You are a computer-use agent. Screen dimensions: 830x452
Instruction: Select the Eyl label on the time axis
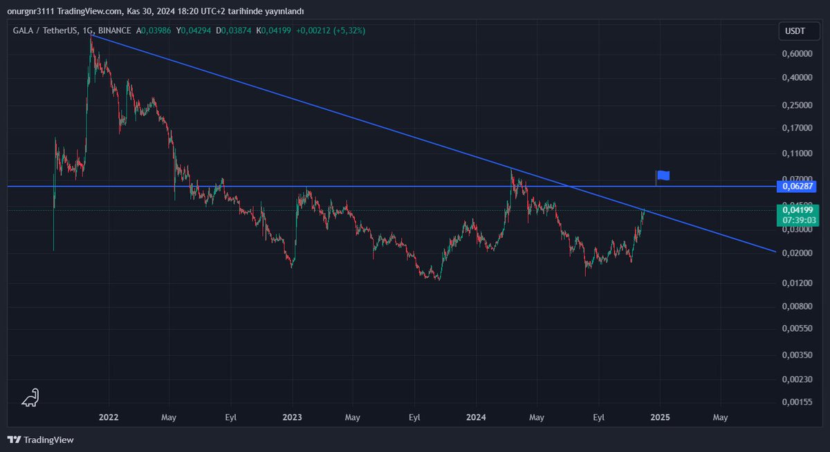coord(598,417)
